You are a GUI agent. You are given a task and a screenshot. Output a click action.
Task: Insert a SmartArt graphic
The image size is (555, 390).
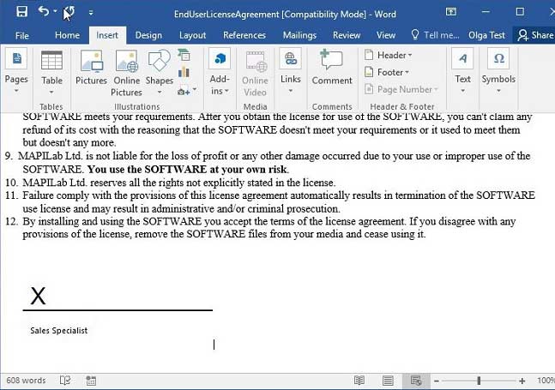coord(184,55)
